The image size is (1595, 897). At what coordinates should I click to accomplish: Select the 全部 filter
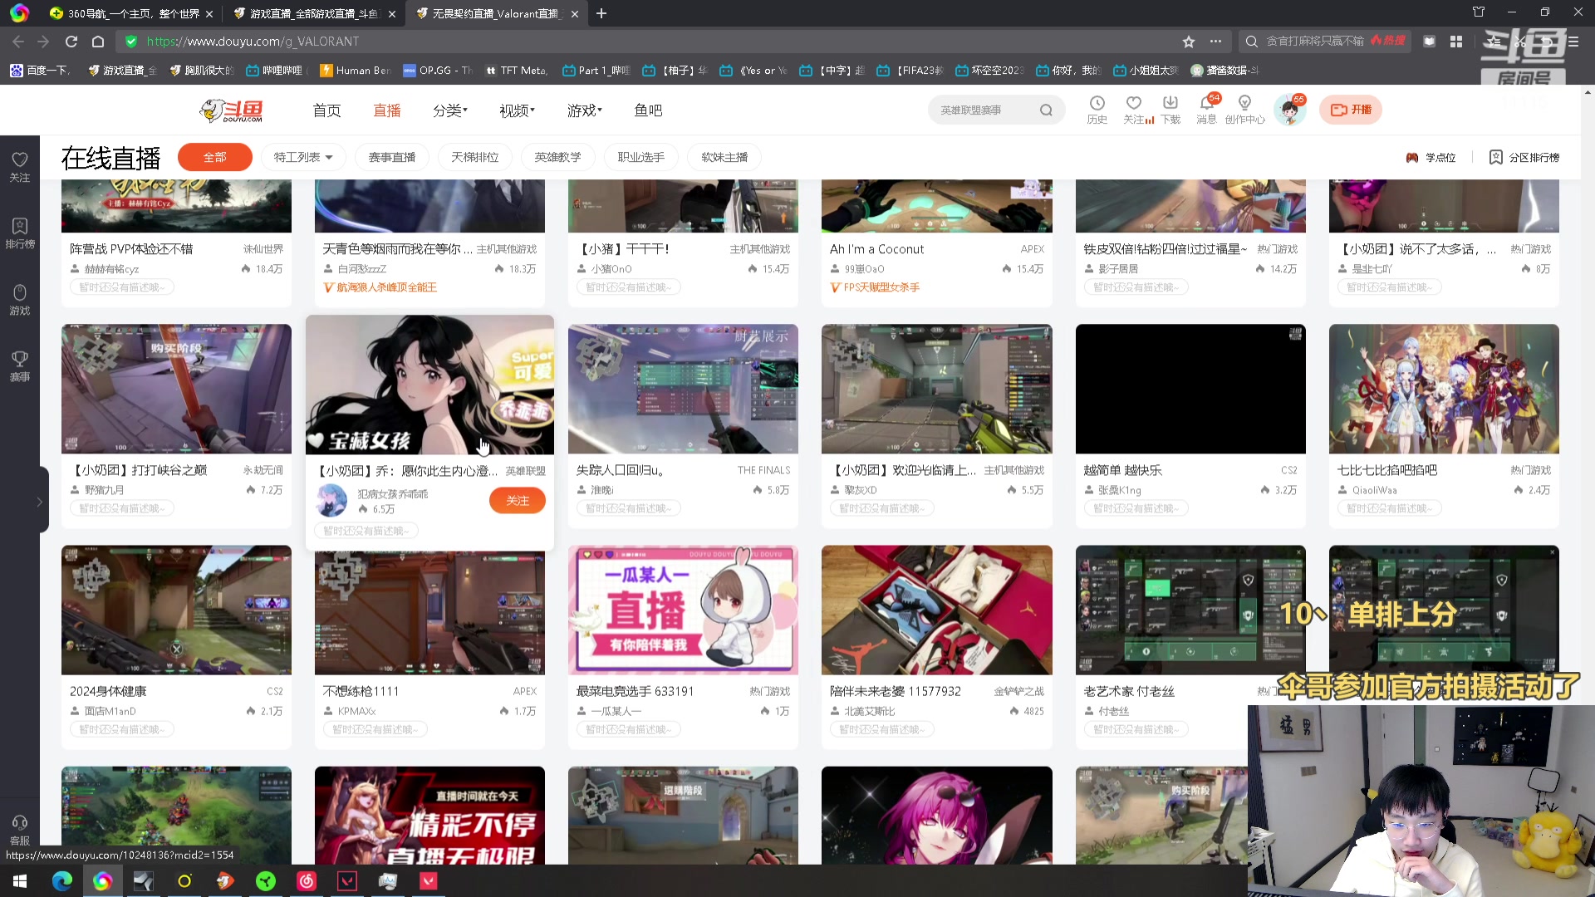215,157
